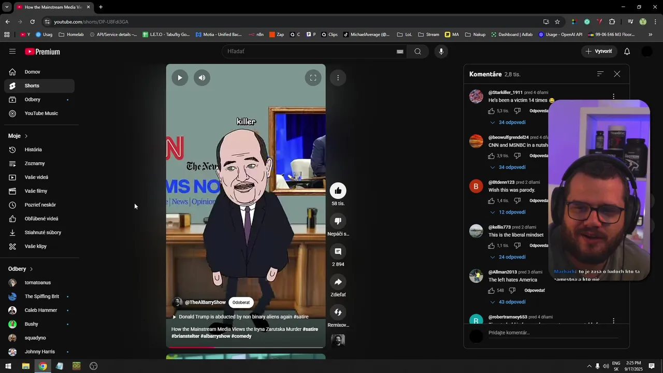Image resolution: width=663 pixels, height=373 pixels.
Task: Bookmark this page with the star icon
Action: pos(557,22)
